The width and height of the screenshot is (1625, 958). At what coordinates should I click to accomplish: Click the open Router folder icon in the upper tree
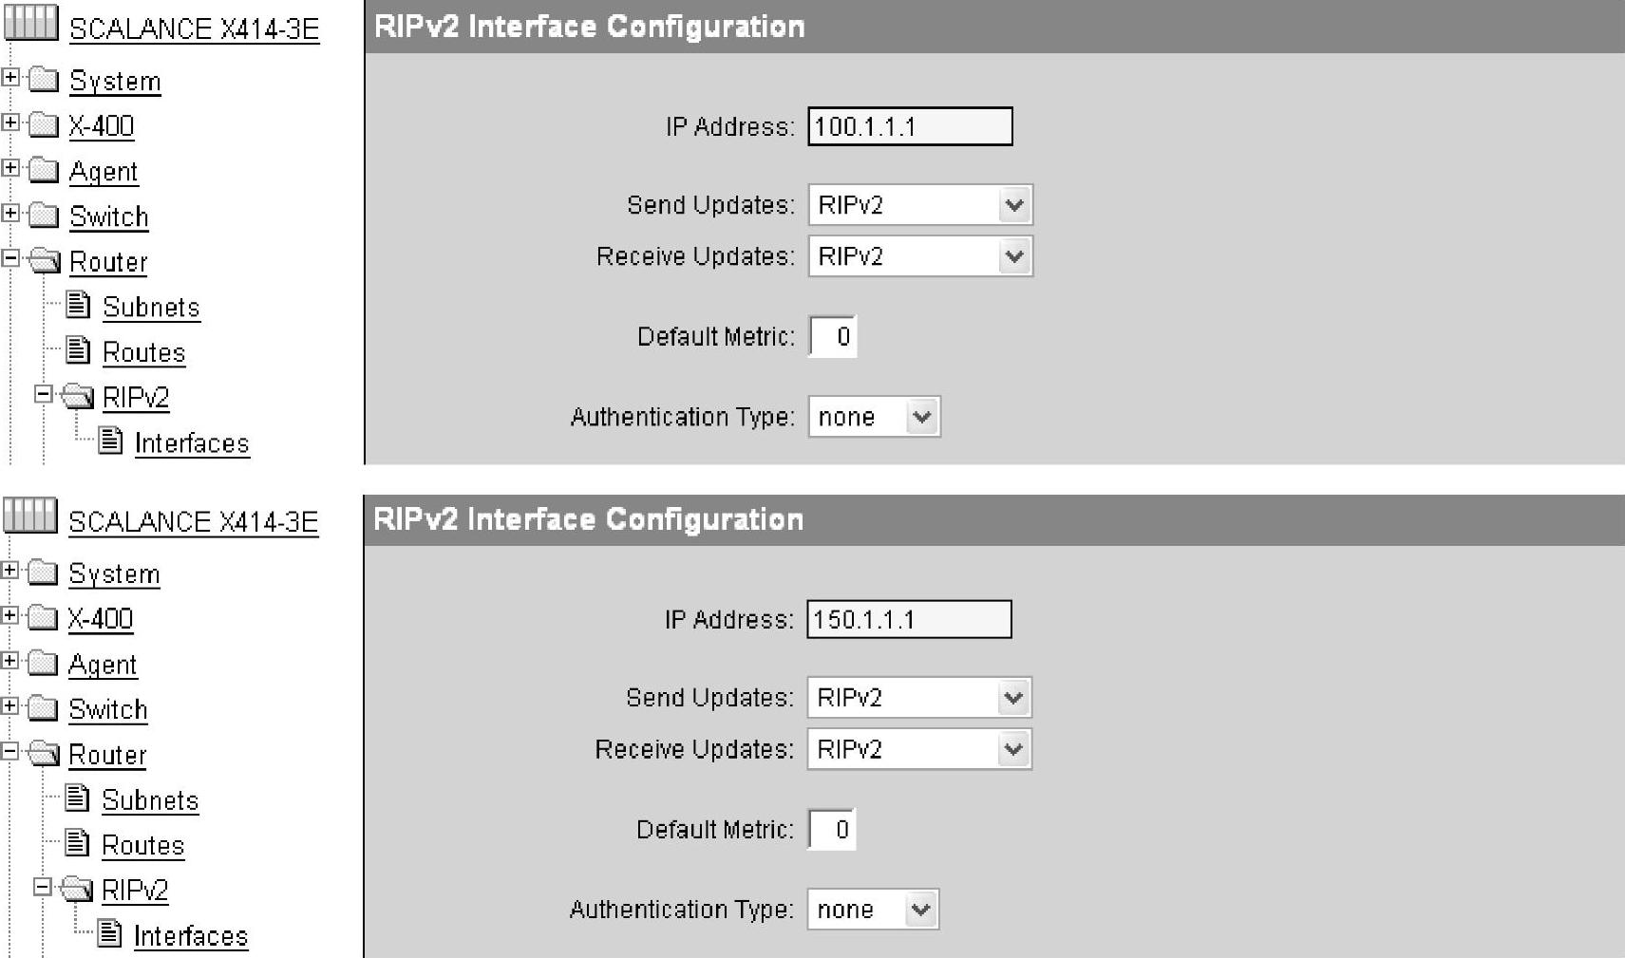pyautogui.click(x=45, y=261)
